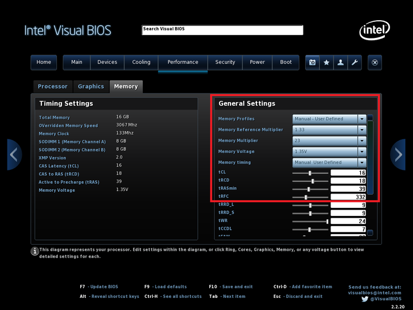
Task: Click the Home button
Action: point(44,63)
